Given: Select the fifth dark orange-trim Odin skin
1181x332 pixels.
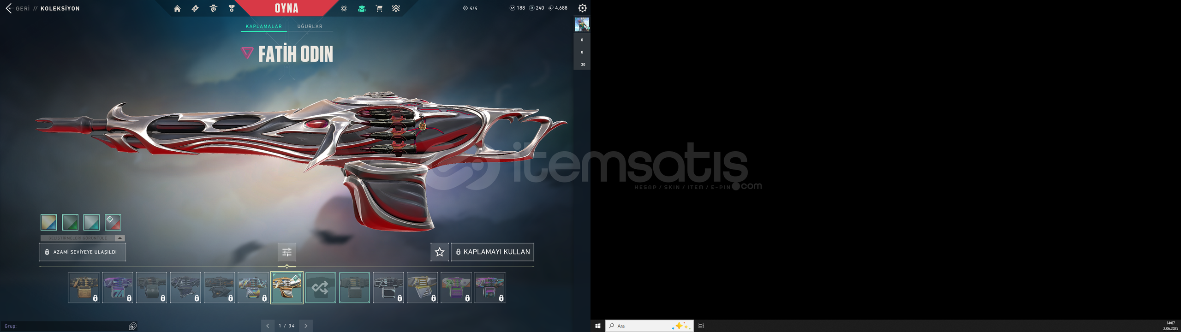Looking at the screenshot, I should point(219,288).
